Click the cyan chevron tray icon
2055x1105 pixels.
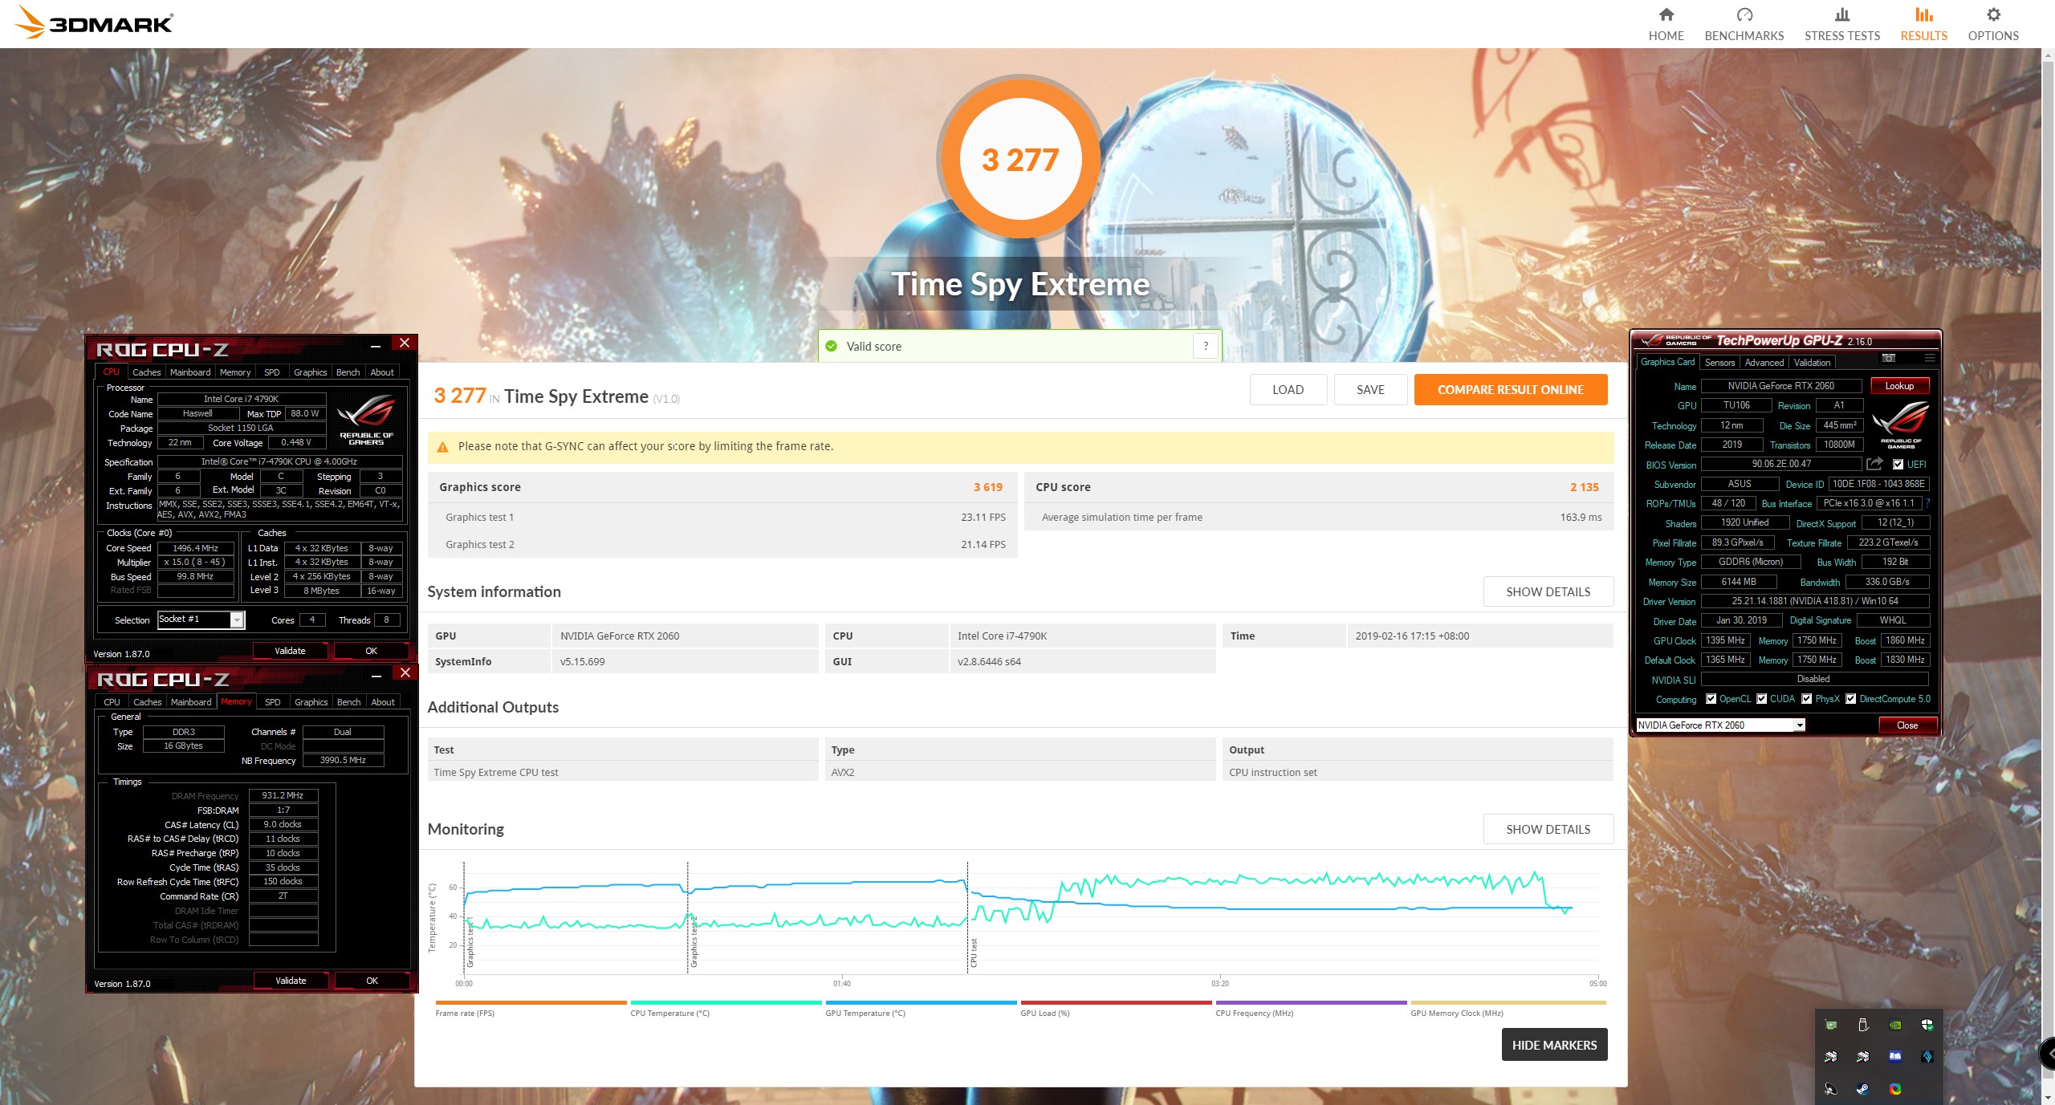[1927, 1057]
